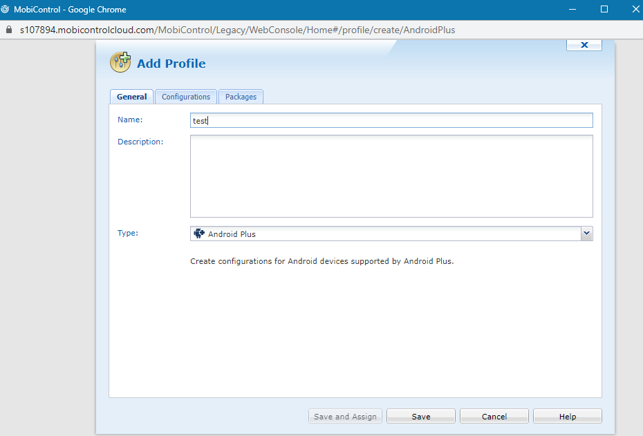Click the 'Description:' label

pos(140,142)
